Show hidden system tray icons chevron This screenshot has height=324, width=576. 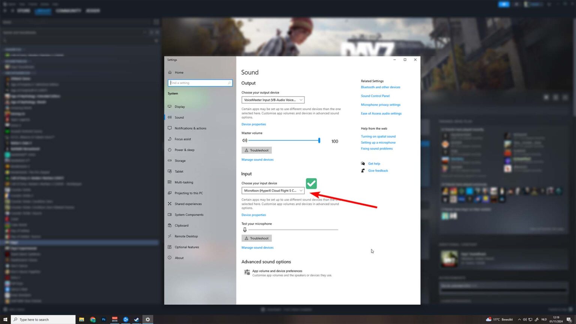[519, 319]
